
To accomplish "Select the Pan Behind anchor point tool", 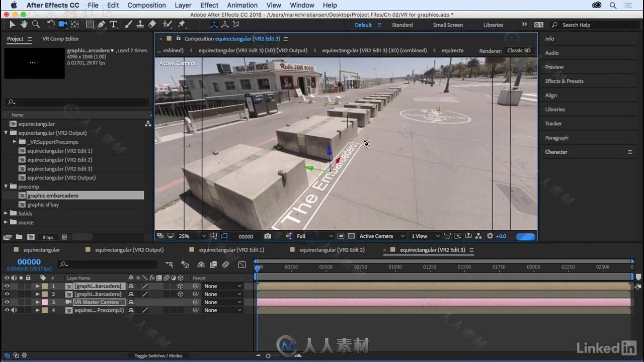I will pos(75,24).
